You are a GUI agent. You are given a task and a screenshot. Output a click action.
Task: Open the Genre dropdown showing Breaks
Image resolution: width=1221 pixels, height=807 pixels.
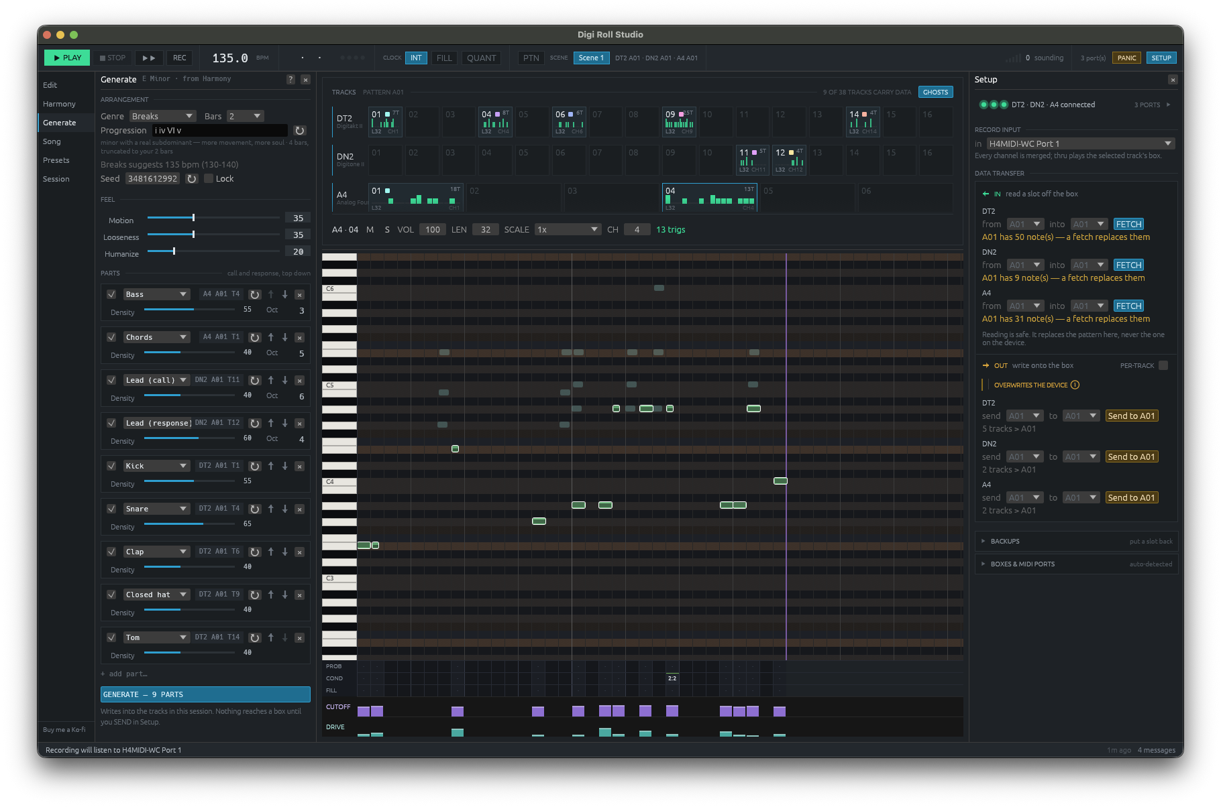pyautogui.click(x=162, y=117)
